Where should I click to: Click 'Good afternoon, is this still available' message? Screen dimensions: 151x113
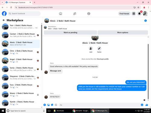[74, 67]
